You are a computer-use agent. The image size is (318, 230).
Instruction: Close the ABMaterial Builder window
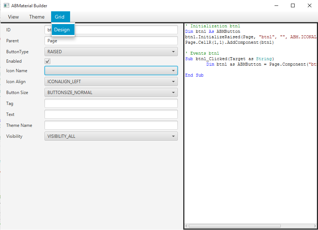tap(310, 5)
